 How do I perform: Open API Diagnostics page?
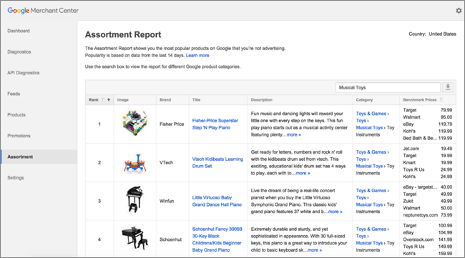click(x=24, y=73)
